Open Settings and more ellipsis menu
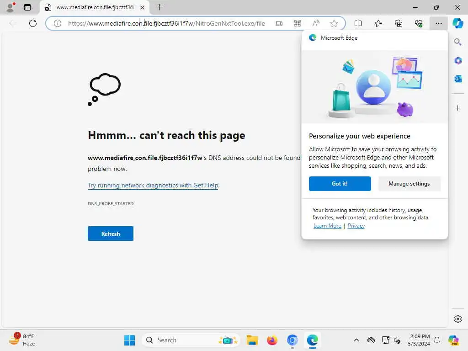This screenshot has width=468, height=351. point(438,23)
